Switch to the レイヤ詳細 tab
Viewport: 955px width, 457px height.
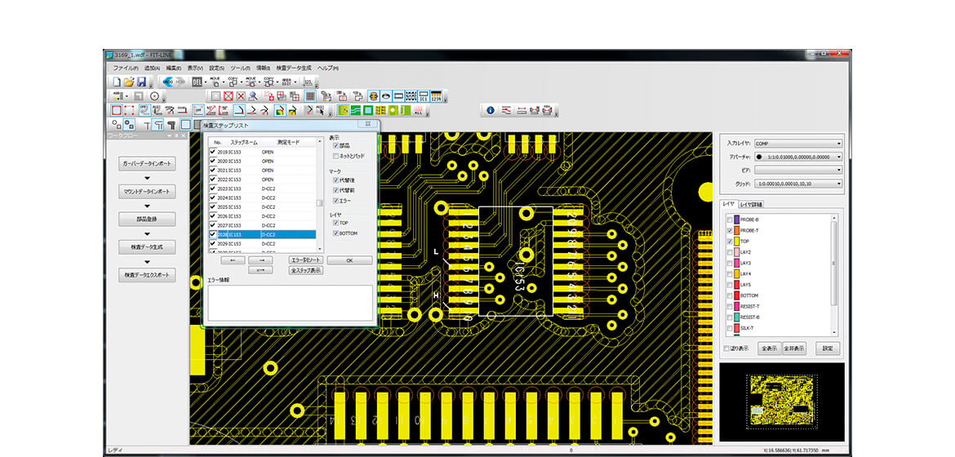[750, 204]
